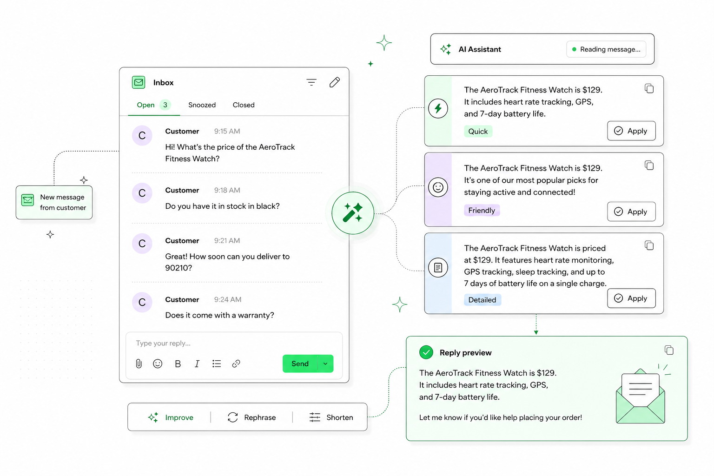
Task: Click the 9:15 AM timestamp
Action: point(227,132)
